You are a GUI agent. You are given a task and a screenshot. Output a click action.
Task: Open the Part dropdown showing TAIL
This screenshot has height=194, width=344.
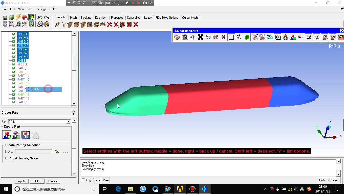tap(68, 122)
